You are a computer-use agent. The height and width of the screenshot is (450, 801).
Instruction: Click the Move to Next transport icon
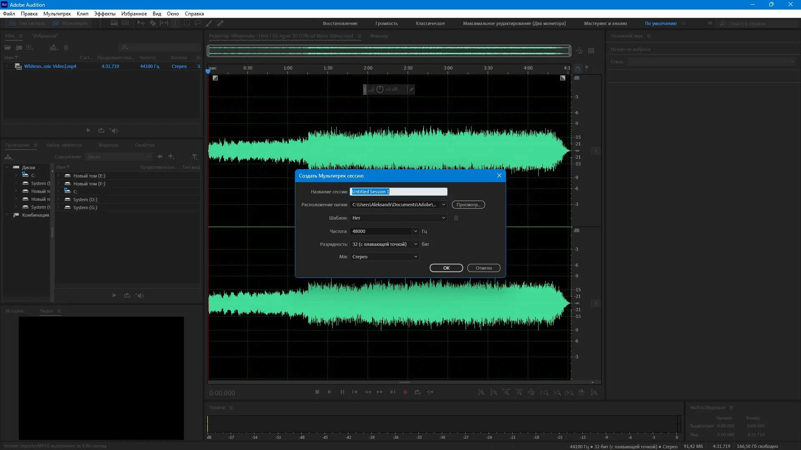point(392,392)
